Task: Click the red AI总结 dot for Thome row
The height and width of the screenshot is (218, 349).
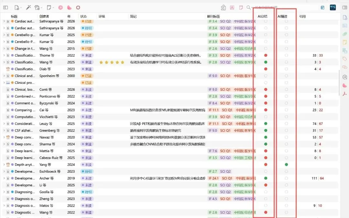Action: (x=266, y=55)
